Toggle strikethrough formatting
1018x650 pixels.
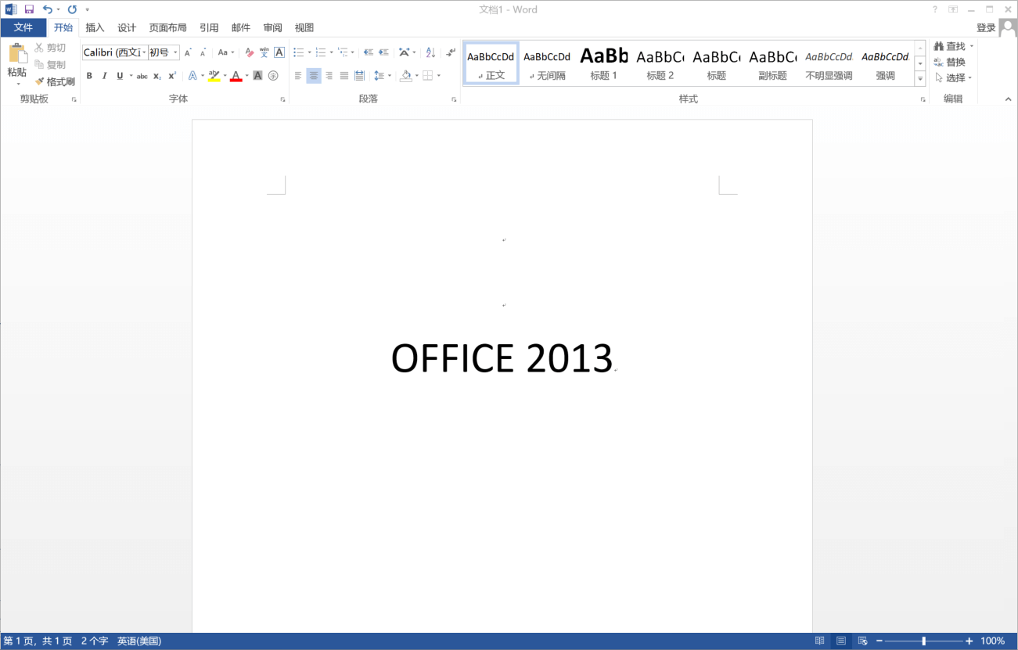point(142,76)
